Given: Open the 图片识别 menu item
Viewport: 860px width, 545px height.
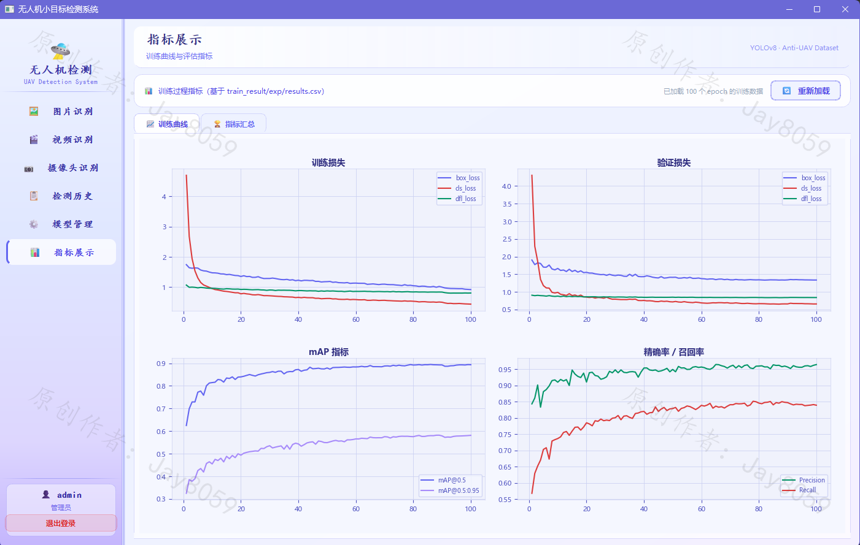Looking at the screenshot, I should [x=61, y=112].
